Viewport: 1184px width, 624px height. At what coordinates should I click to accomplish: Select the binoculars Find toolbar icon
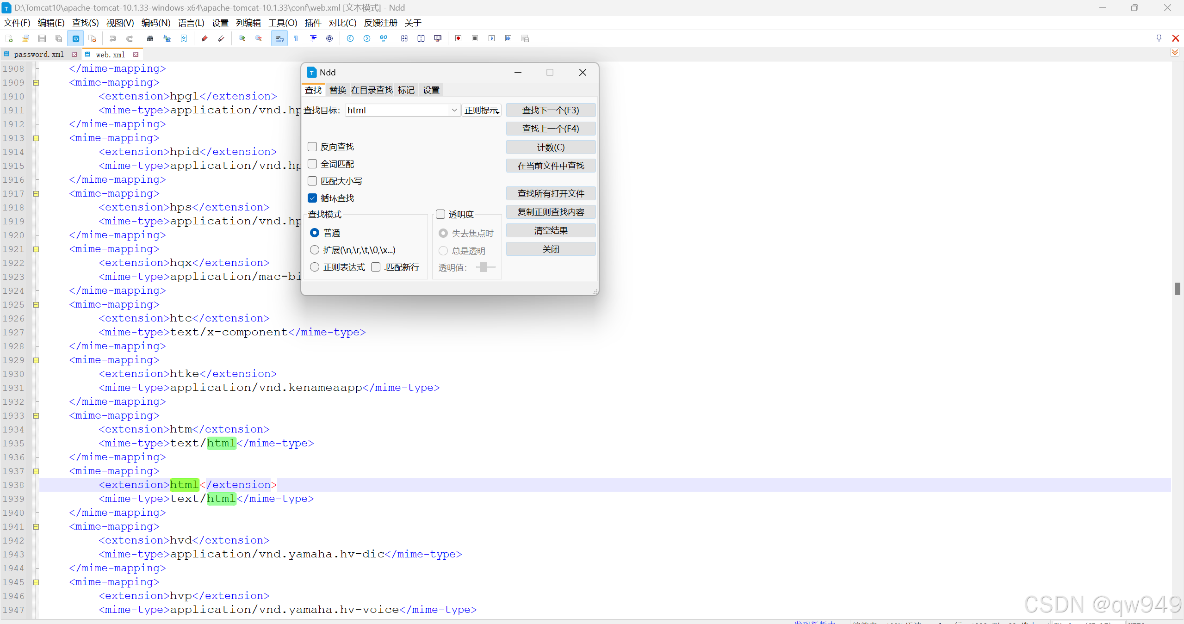click(x=150, y=38)
